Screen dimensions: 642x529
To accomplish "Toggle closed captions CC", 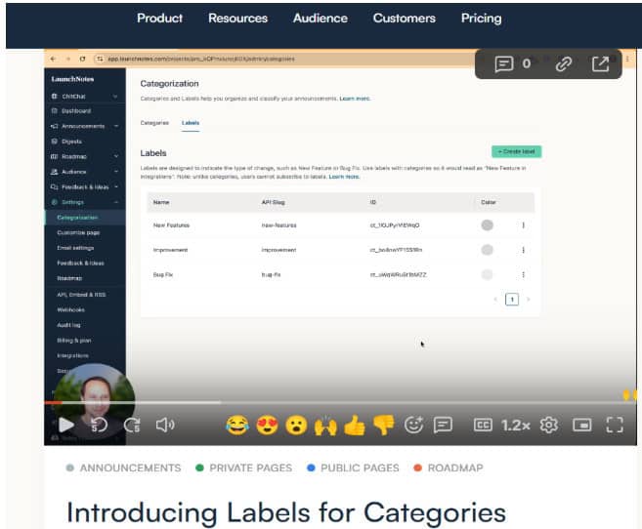I will 483,426.
